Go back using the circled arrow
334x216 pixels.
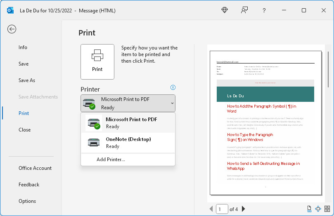click(12, 29)
